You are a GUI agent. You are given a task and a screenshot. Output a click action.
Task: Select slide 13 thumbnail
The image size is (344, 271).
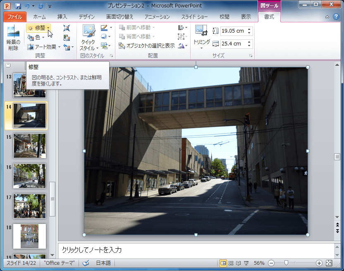30,86
